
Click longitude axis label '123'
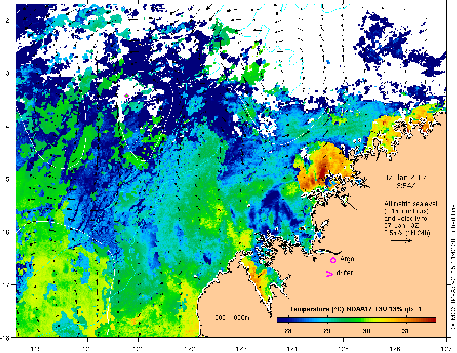241,349
